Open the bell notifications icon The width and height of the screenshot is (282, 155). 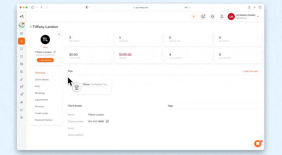pos(222,17)
